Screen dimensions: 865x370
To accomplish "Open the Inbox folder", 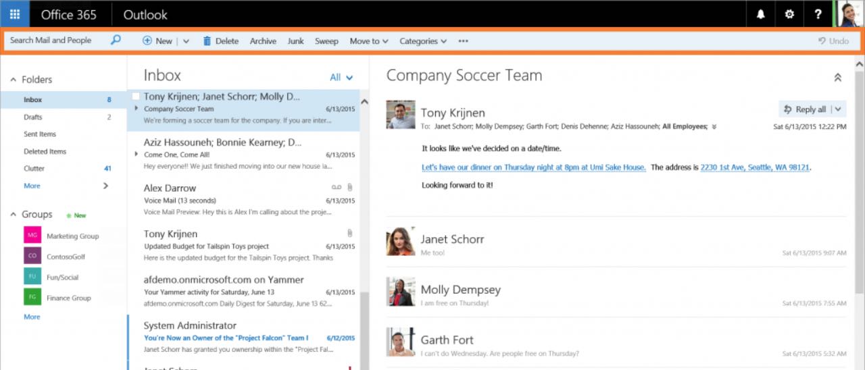I will [64, 100].
